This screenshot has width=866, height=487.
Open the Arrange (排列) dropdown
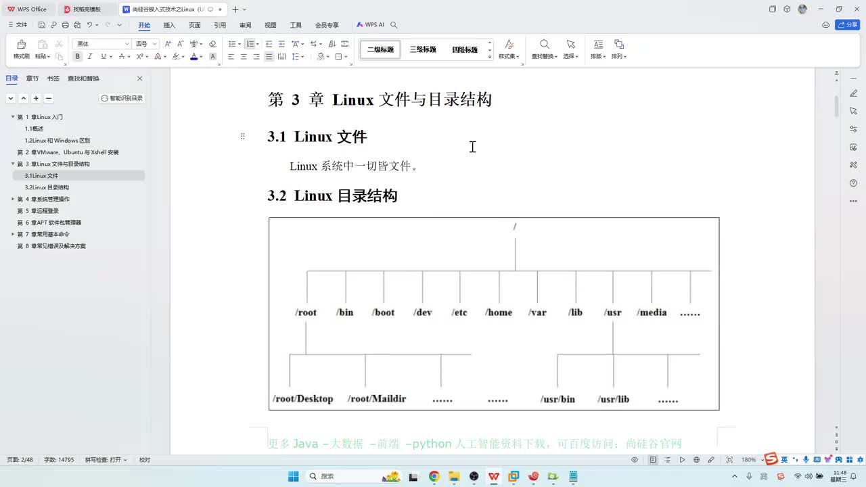tap(618, 49)
